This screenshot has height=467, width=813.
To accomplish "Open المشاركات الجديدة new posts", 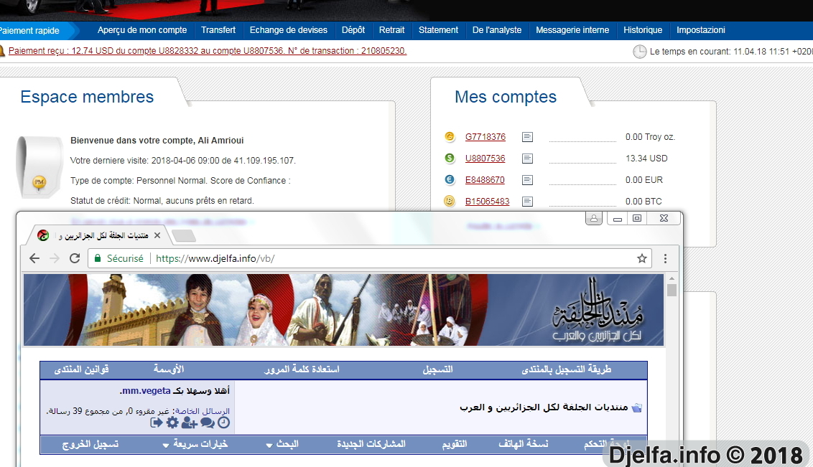I will (371, 444).
